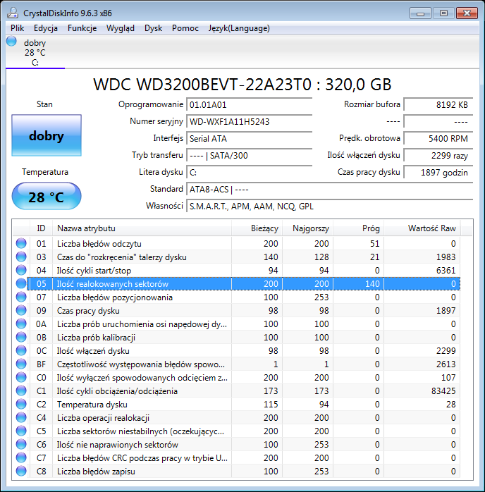485x492 pixels.
Task: Click the Oprogramowanie field 01.01A01
Action: pos(250,105)
